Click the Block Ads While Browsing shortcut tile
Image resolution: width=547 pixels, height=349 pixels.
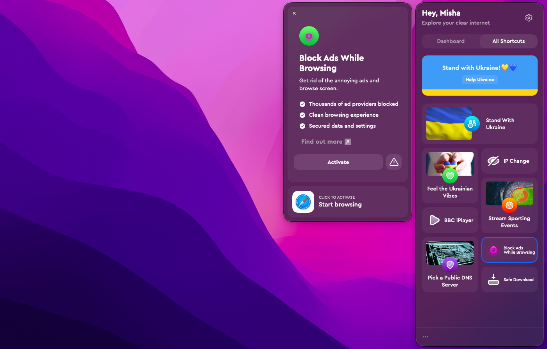509,250
